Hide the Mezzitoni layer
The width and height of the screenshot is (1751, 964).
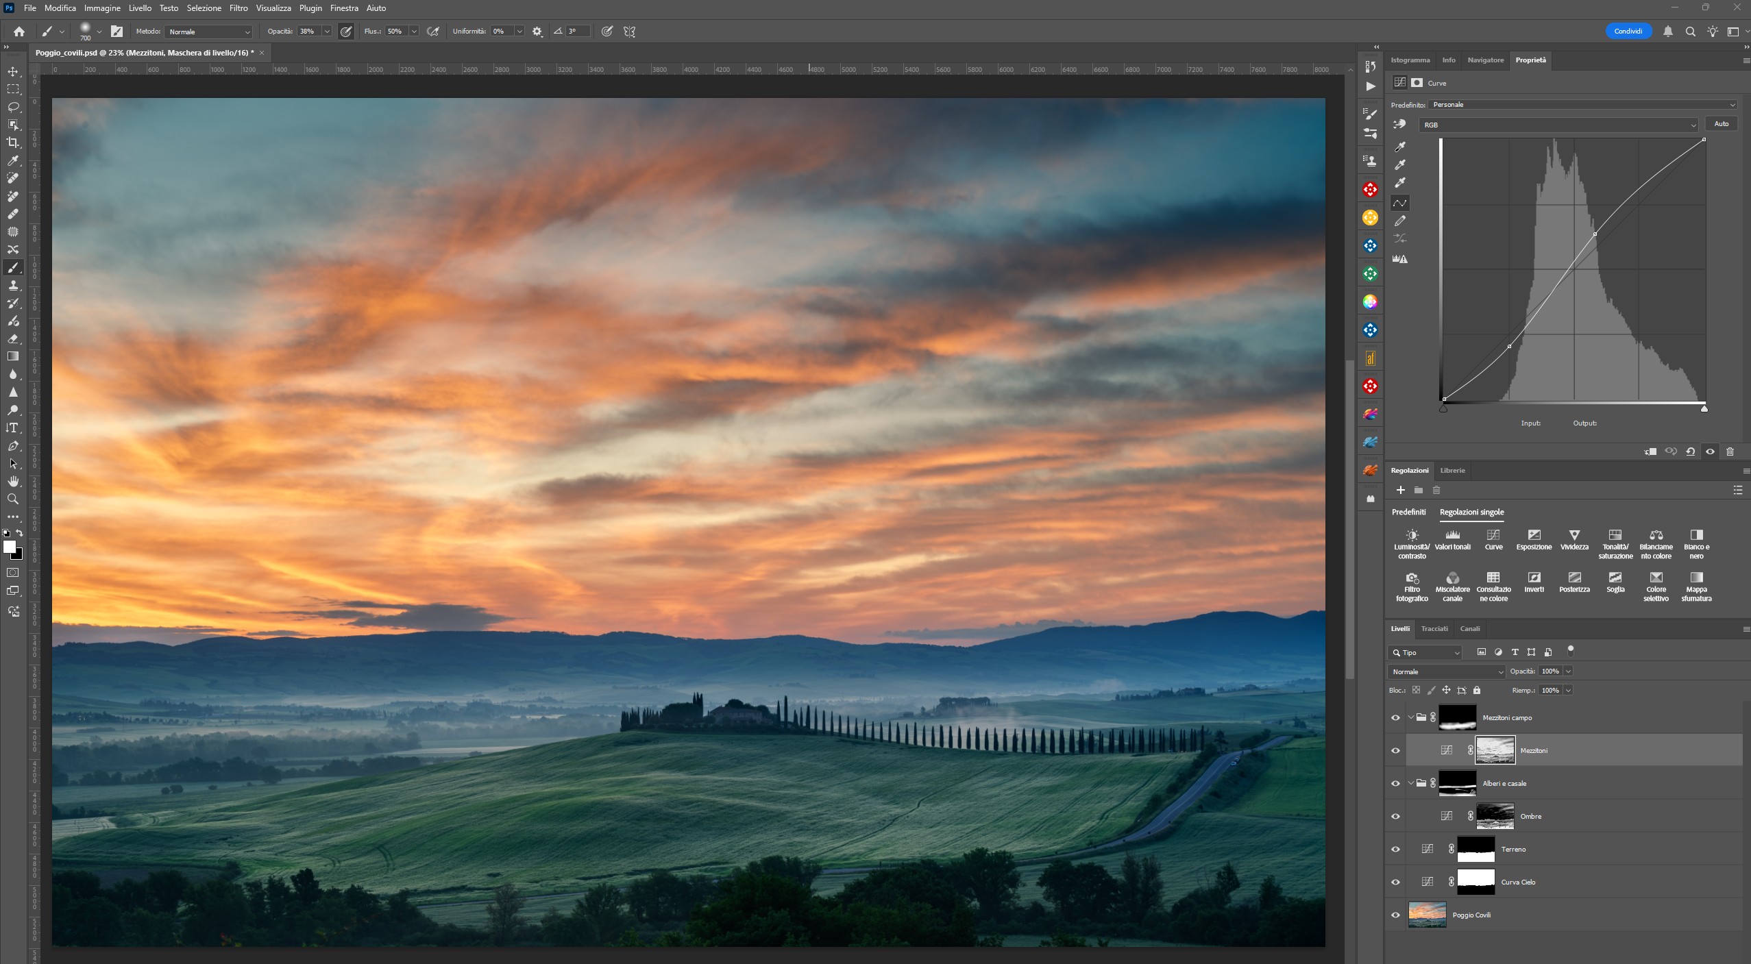(x=1395, y=750)
